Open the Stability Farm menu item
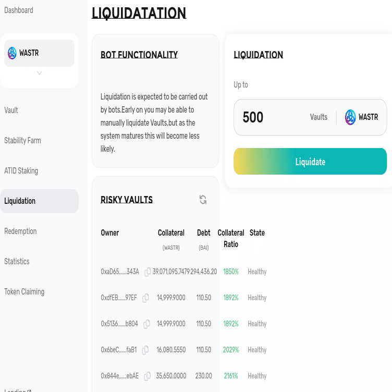The width and height of the screenshot is (392, 392). point(22,141)
